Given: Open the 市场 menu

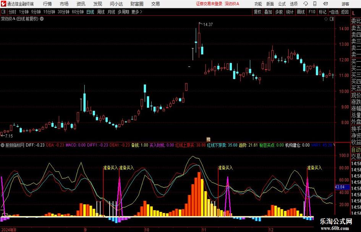Looking at the screenshot, I should point(64,4).
